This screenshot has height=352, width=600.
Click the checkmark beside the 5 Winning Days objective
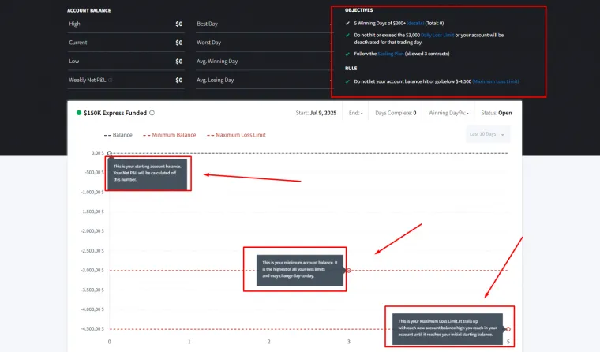348,24
